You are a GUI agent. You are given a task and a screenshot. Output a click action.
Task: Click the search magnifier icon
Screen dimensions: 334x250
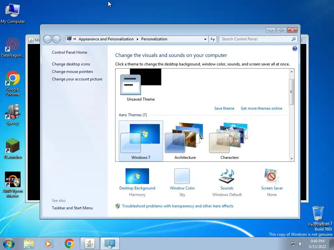click(x=294, y=39)
